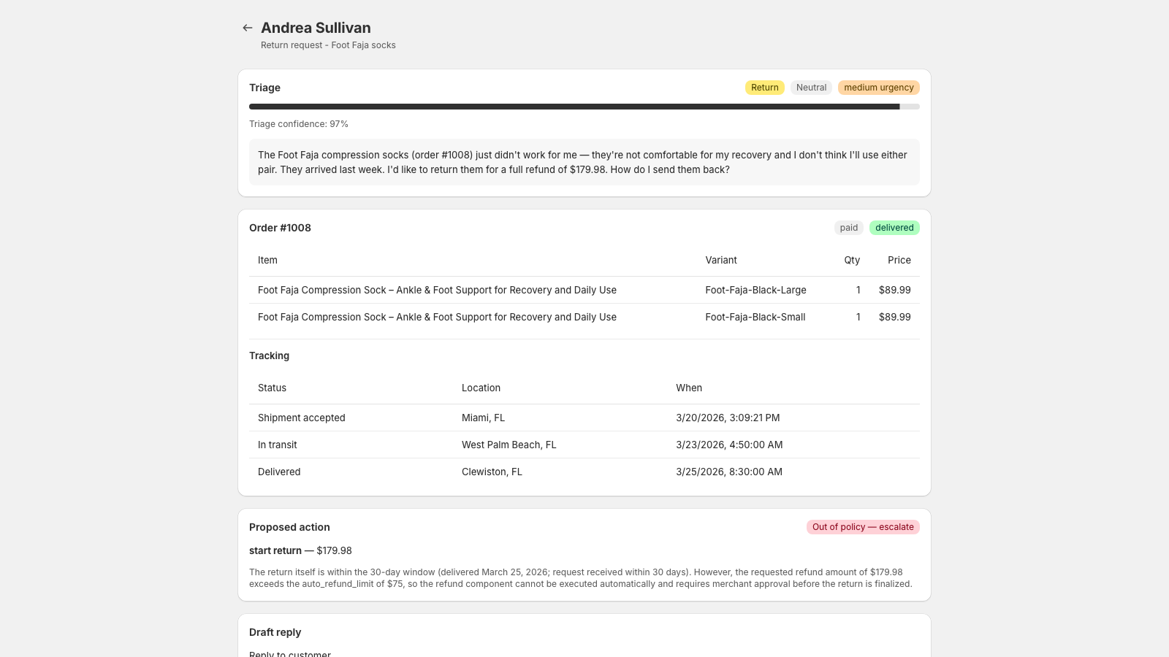The width and height of the screenshot is (1169, 657).
Task: Click the Out of policy — escalate badge
Action: click(863, 527)
